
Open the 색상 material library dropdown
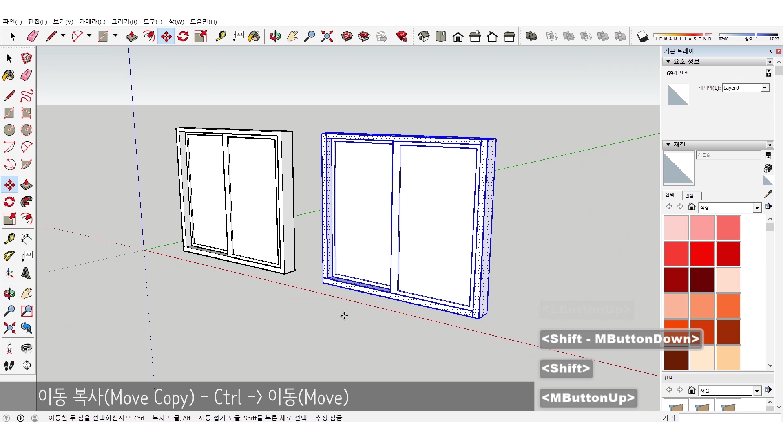coord(757,208)
